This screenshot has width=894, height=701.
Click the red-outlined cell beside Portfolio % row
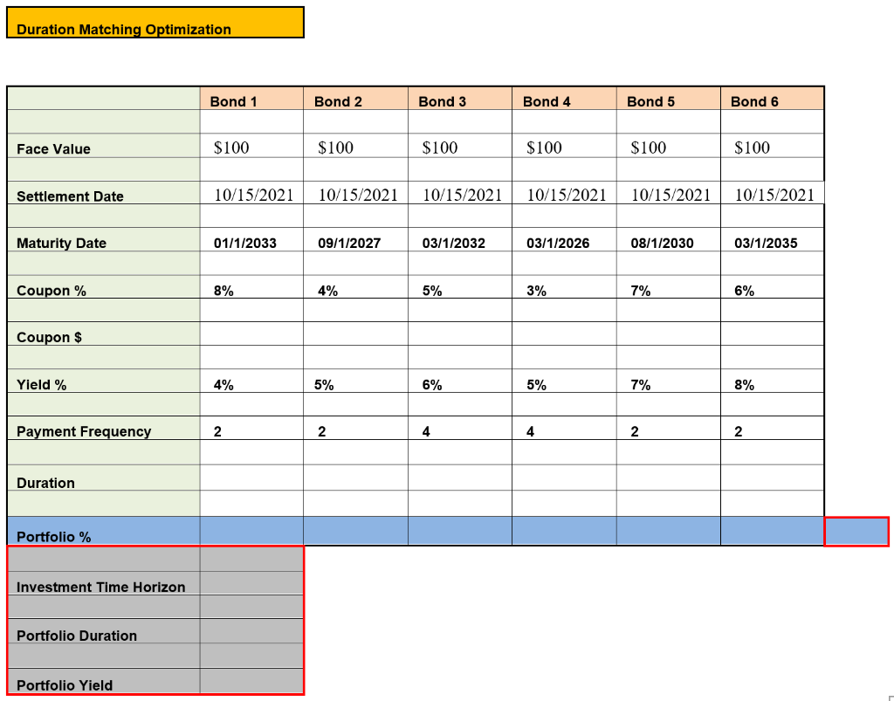tap(856, 531)
